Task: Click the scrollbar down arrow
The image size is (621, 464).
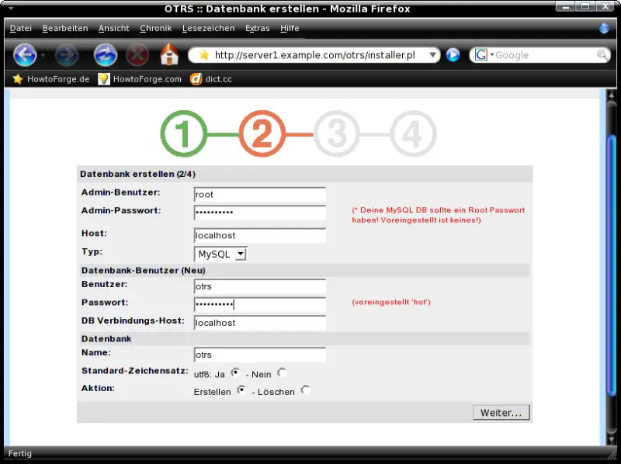Action: pyautogui.click(x=612, y=438)
